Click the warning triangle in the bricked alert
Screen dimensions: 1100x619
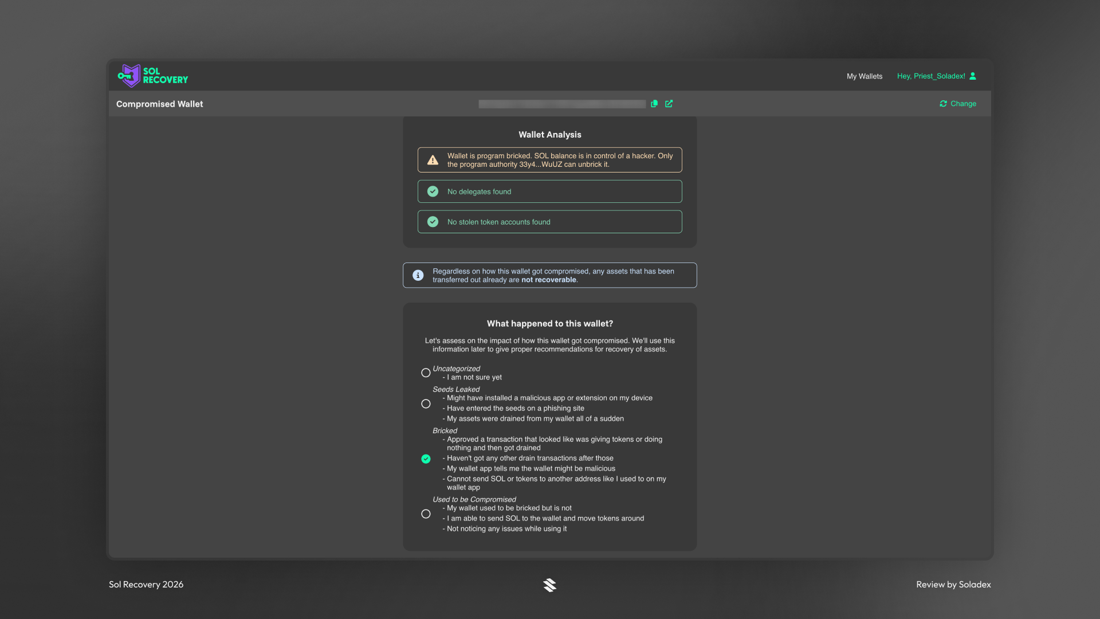433,160
